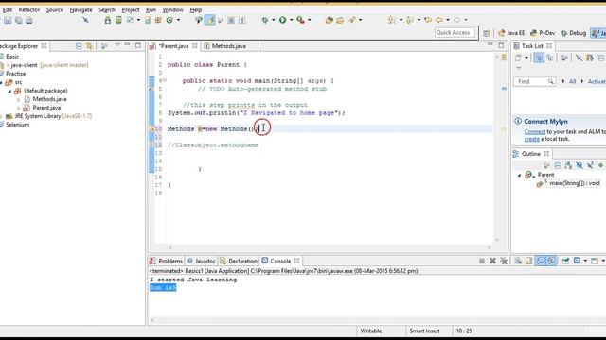
Task: Click Remove Launch X icon in Console
Action: [x=492, y=261]
